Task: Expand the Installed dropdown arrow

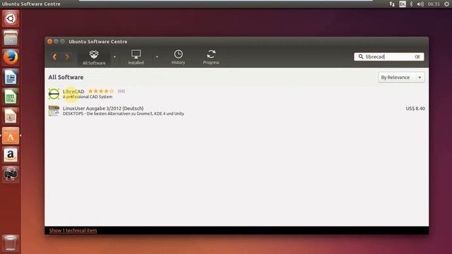Action: [x=157, y=56]
